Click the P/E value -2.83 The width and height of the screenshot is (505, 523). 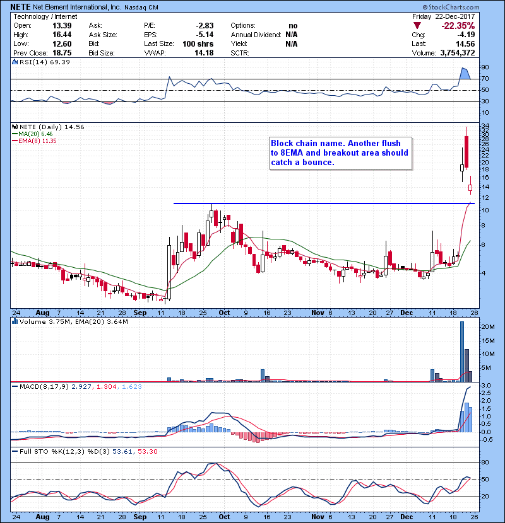pyautogui.click(x=205, y=26)
